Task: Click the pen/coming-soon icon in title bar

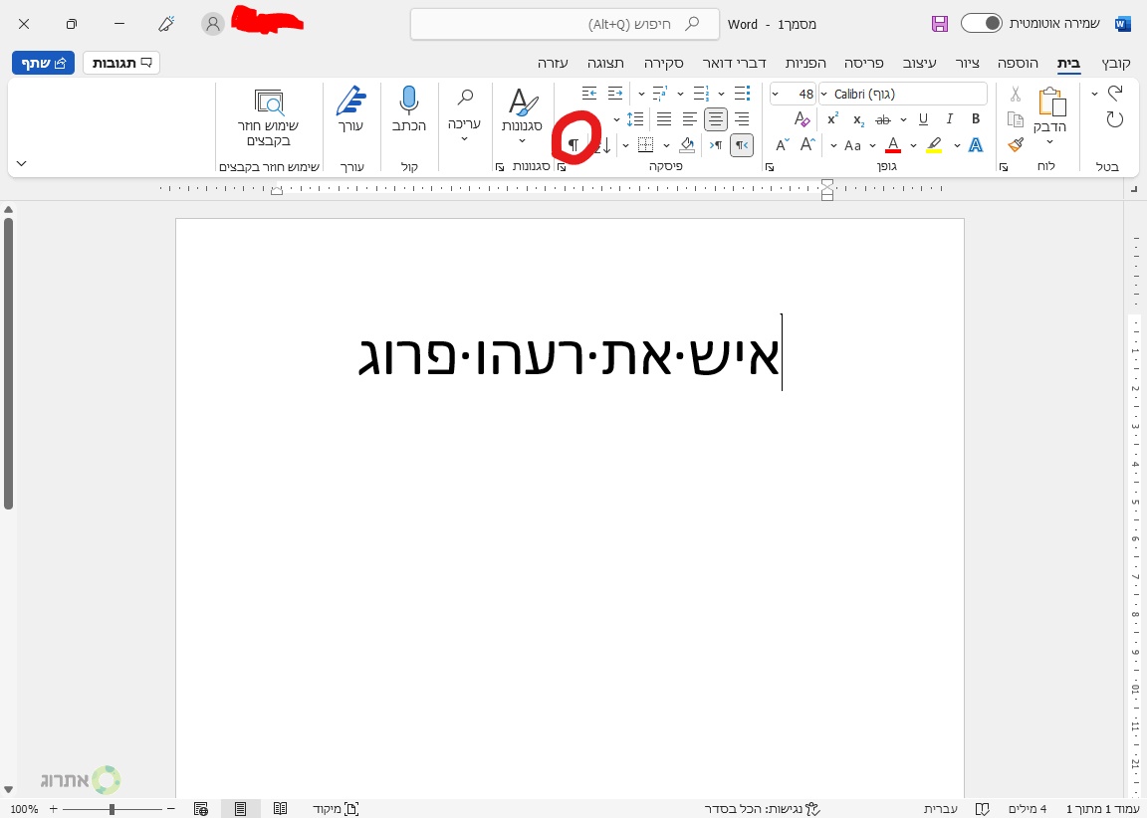Action: (166, 24)
